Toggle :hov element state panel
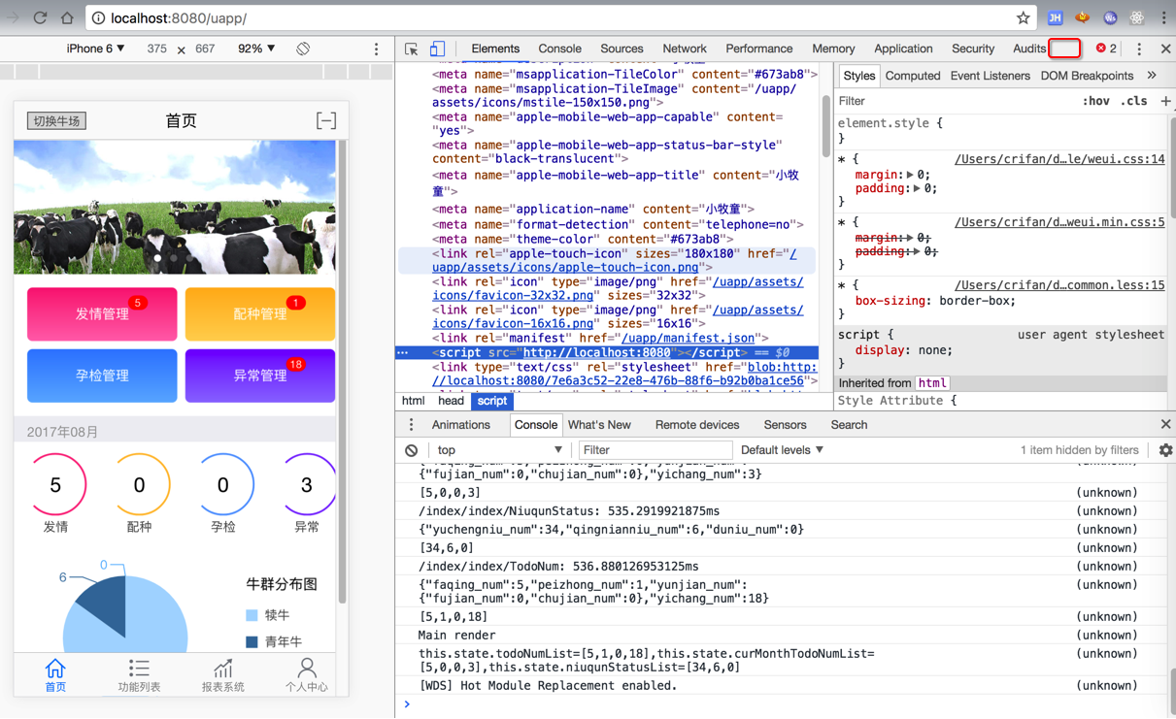Image resolution: width=1176 pixels, height=719 pixels. (x=1095, y=101)
